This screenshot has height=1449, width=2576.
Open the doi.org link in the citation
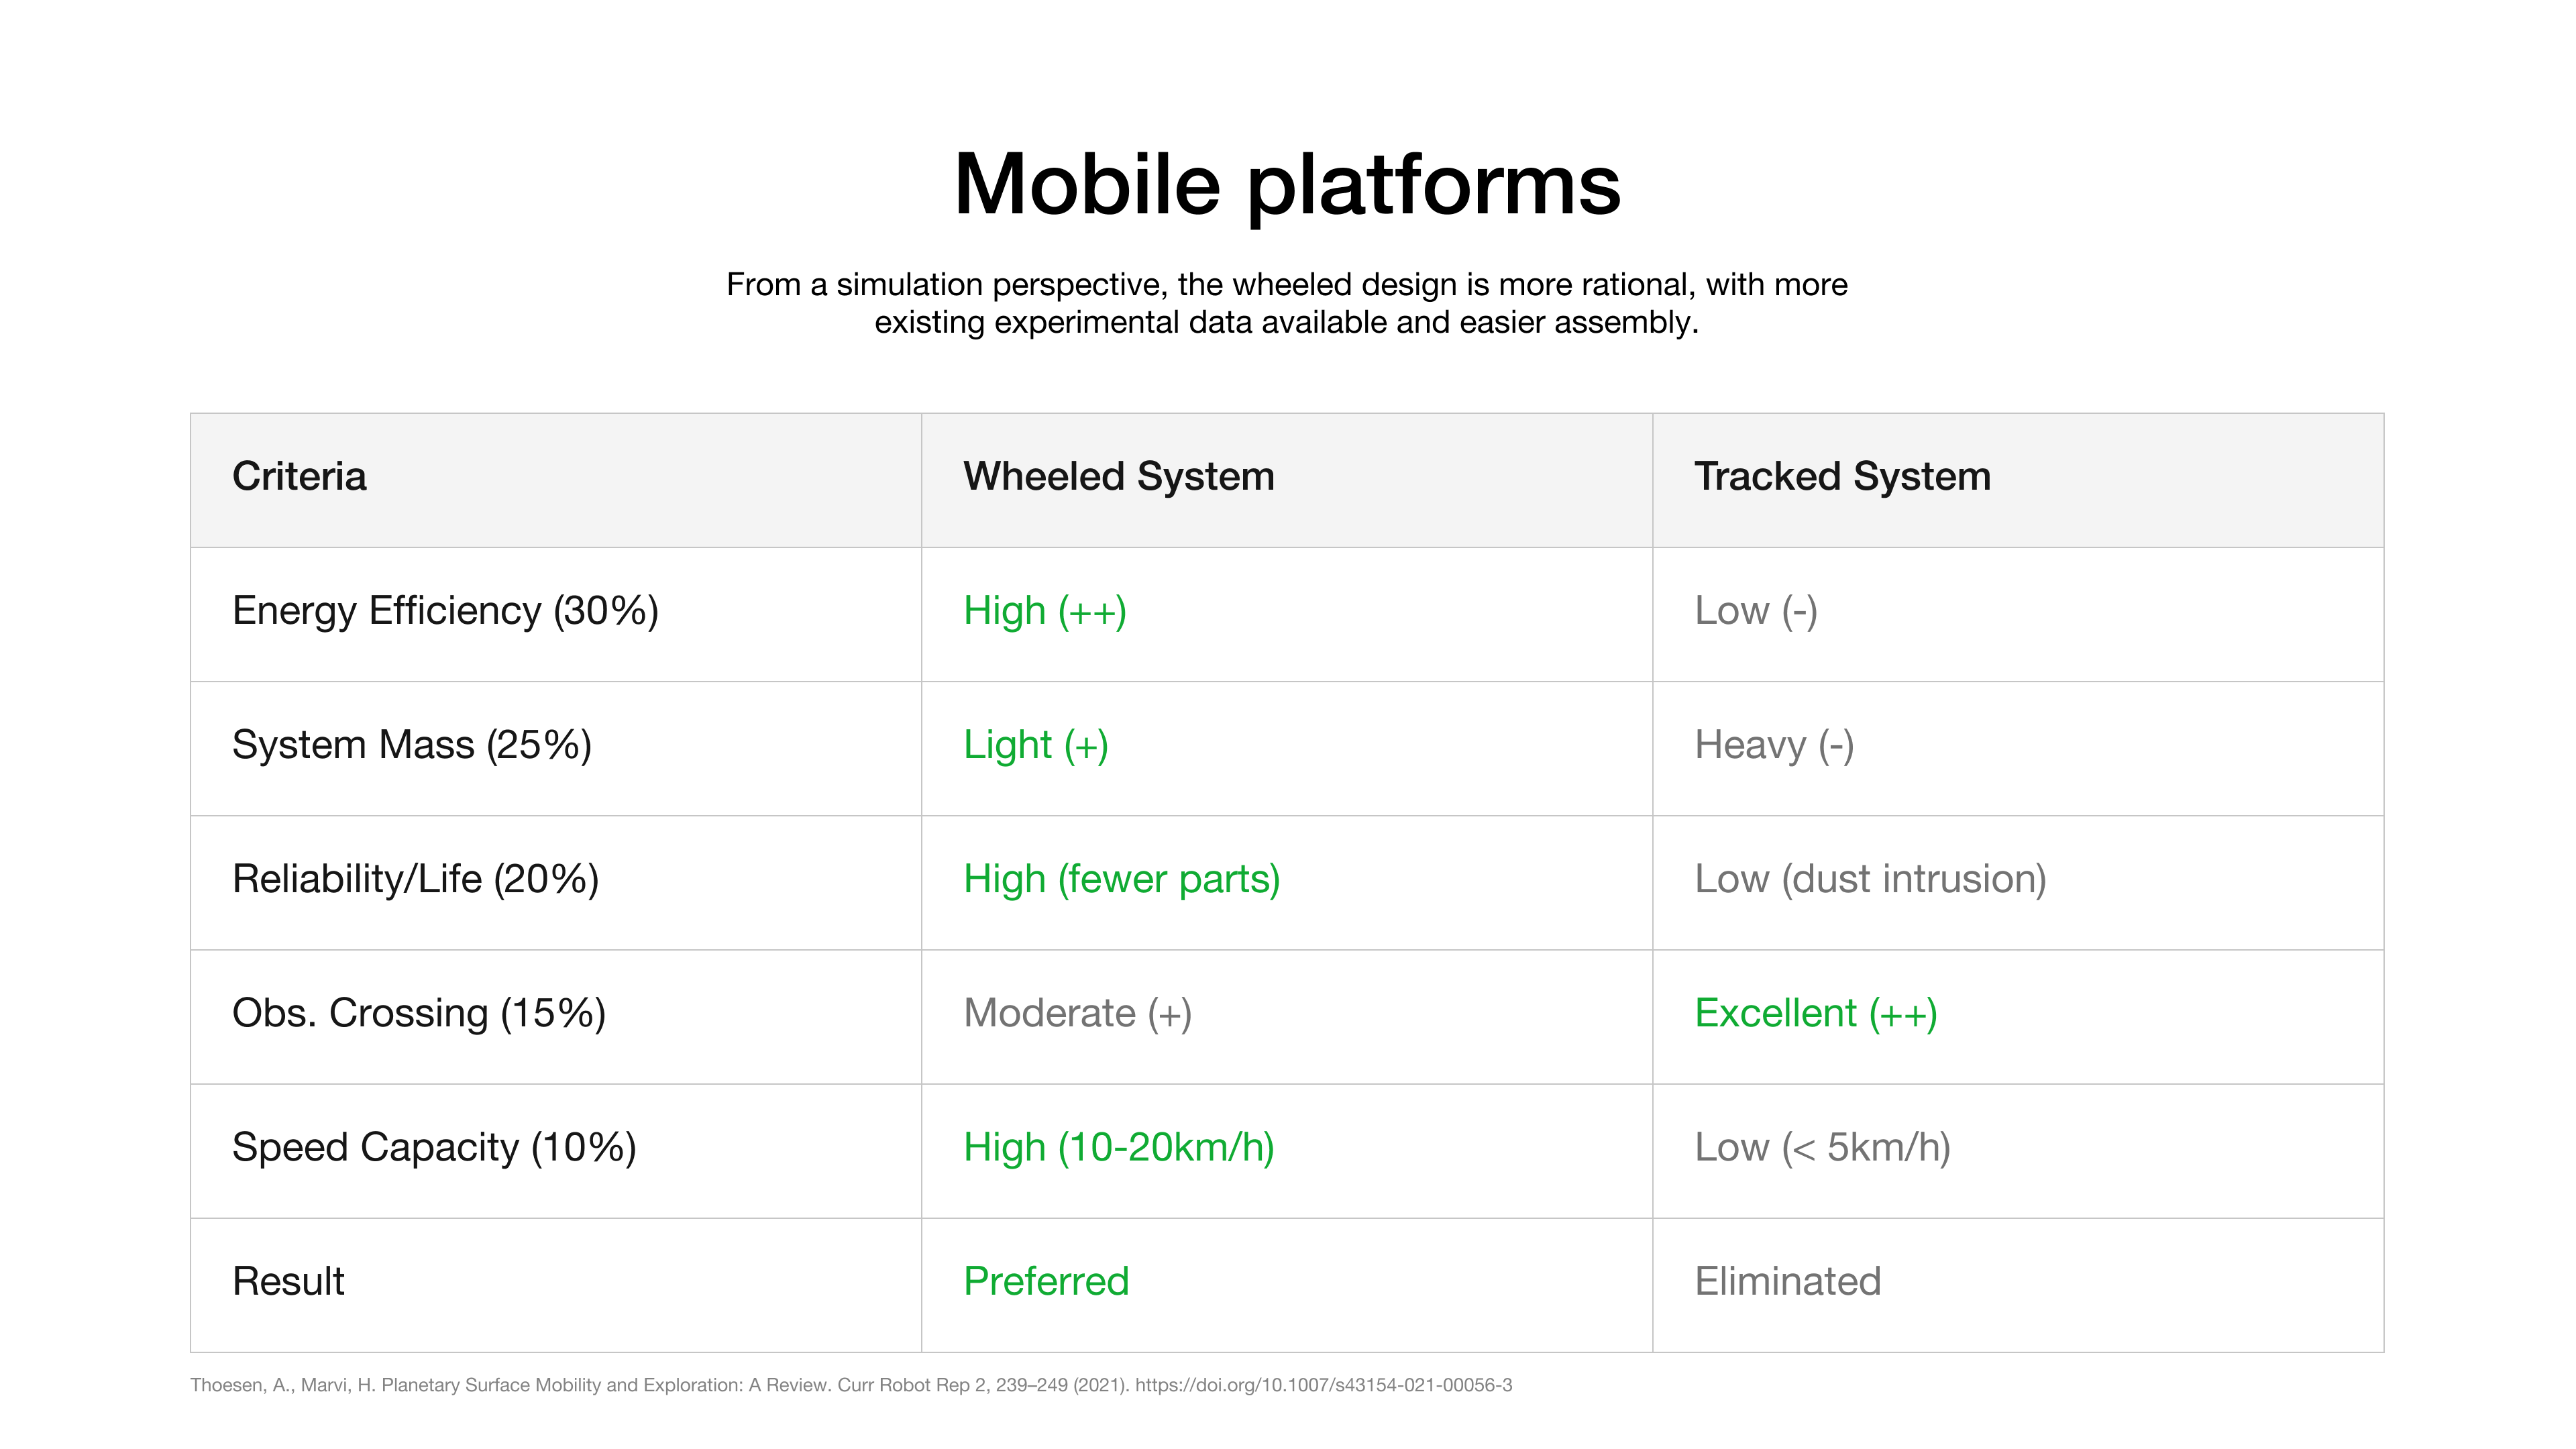1323,1385
